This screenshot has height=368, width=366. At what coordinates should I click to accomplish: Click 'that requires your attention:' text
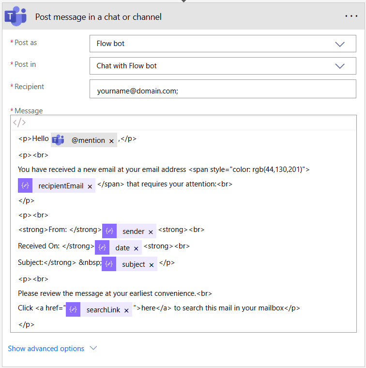pyautogui.click(x=171, y=184)
